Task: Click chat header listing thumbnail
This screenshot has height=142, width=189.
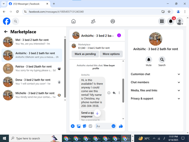Action: [x=76, y=35]
